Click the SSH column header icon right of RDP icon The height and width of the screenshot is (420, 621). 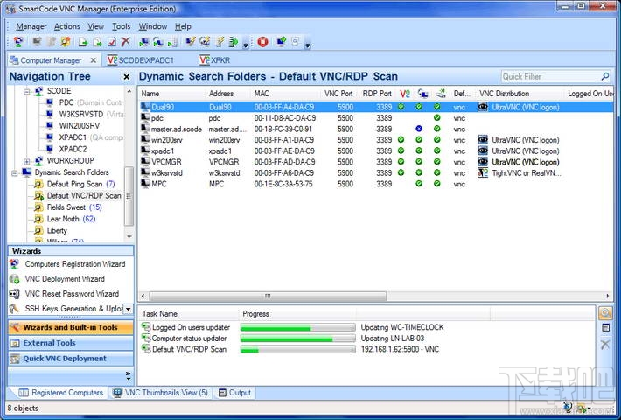pos(441,94)
